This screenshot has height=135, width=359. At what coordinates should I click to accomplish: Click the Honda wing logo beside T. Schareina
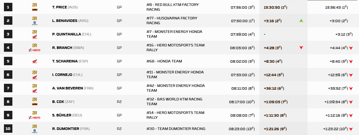[35, 61]
